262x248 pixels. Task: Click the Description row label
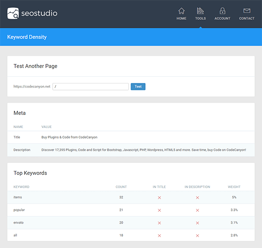pos(22,150)
